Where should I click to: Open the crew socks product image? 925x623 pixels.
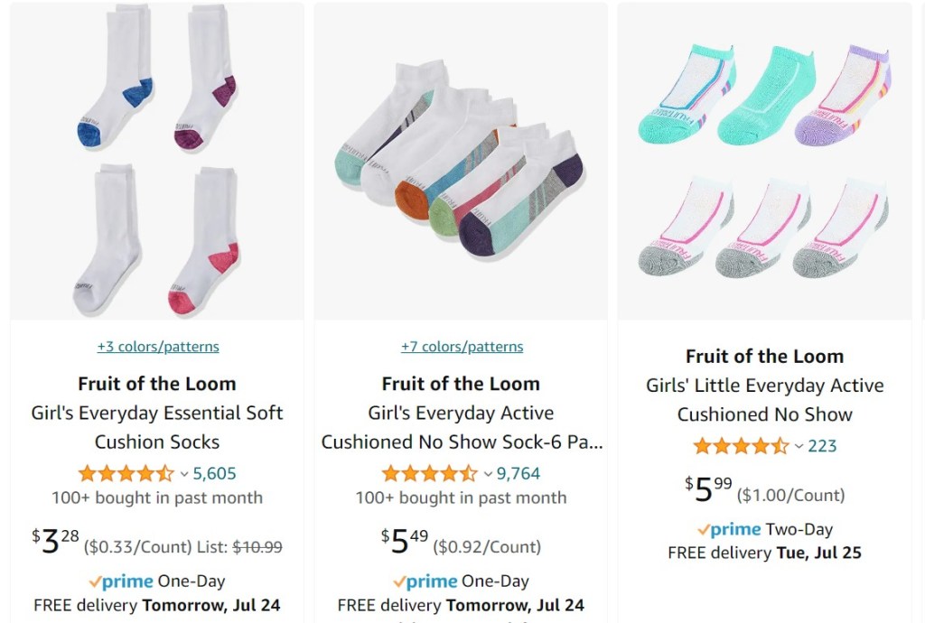(x=157, y=161)
